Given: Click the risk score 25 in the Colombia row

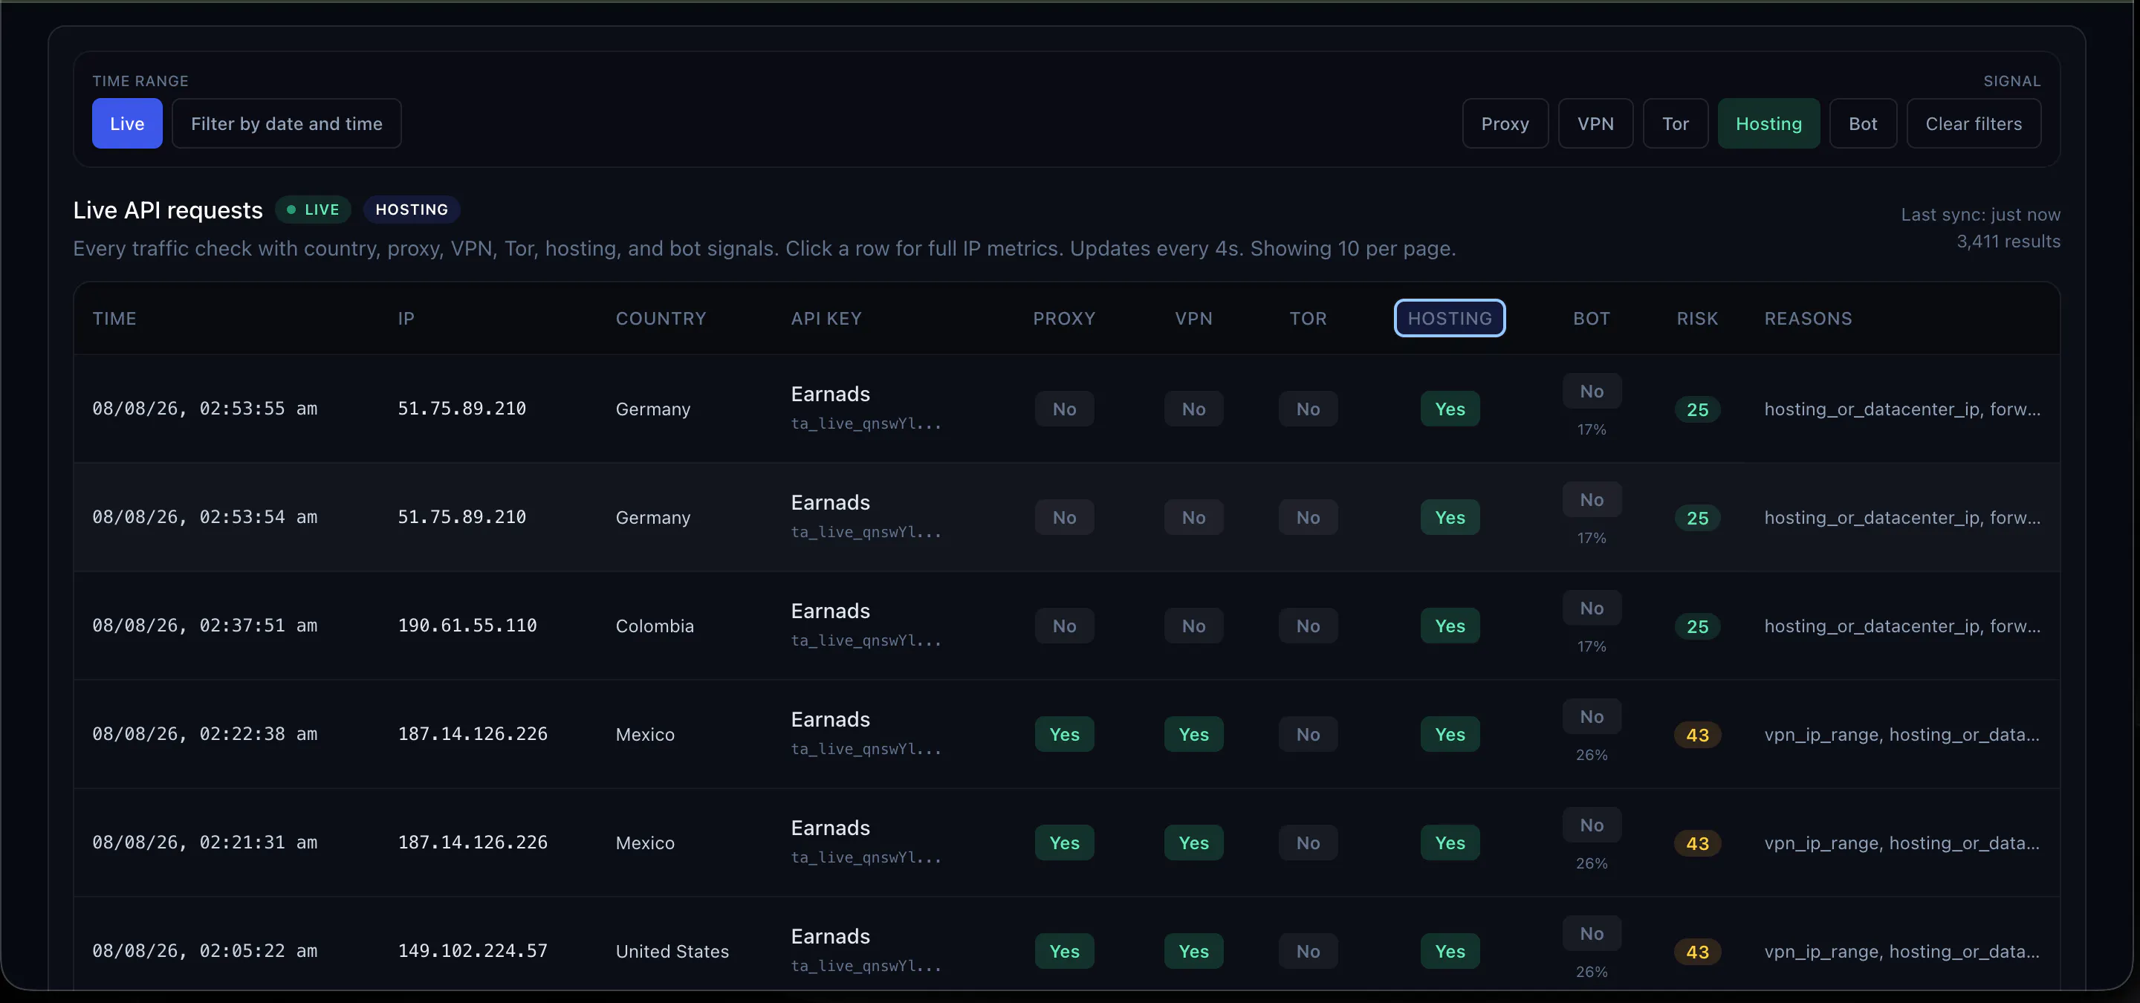Looking at the screenshot, I should (x=1697, y=626).
